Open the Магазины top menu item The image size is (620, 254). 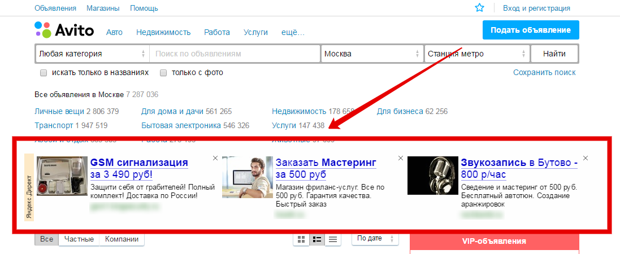click(103, 8)
